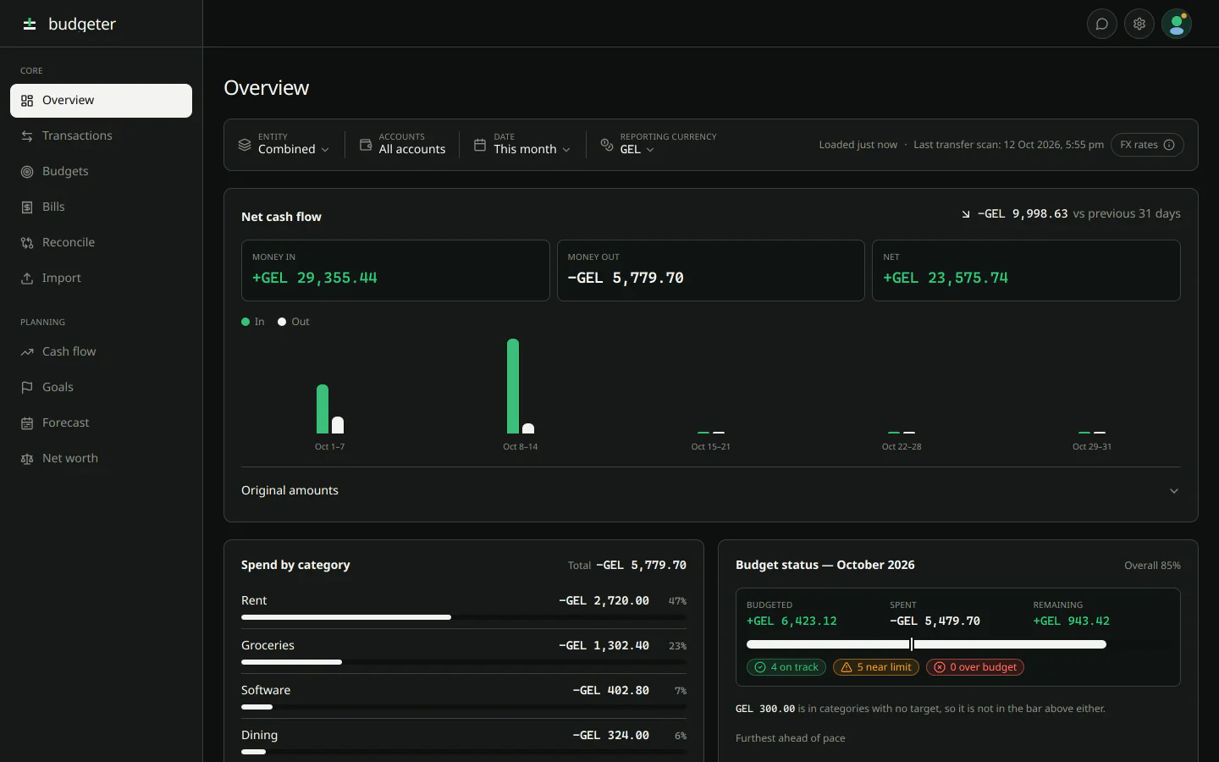Select the Oct 1–7 green In bar

click(323, 409)
